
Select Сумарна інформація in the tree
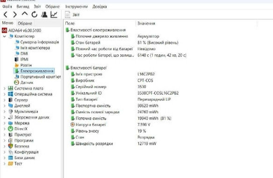click(40, 42)
